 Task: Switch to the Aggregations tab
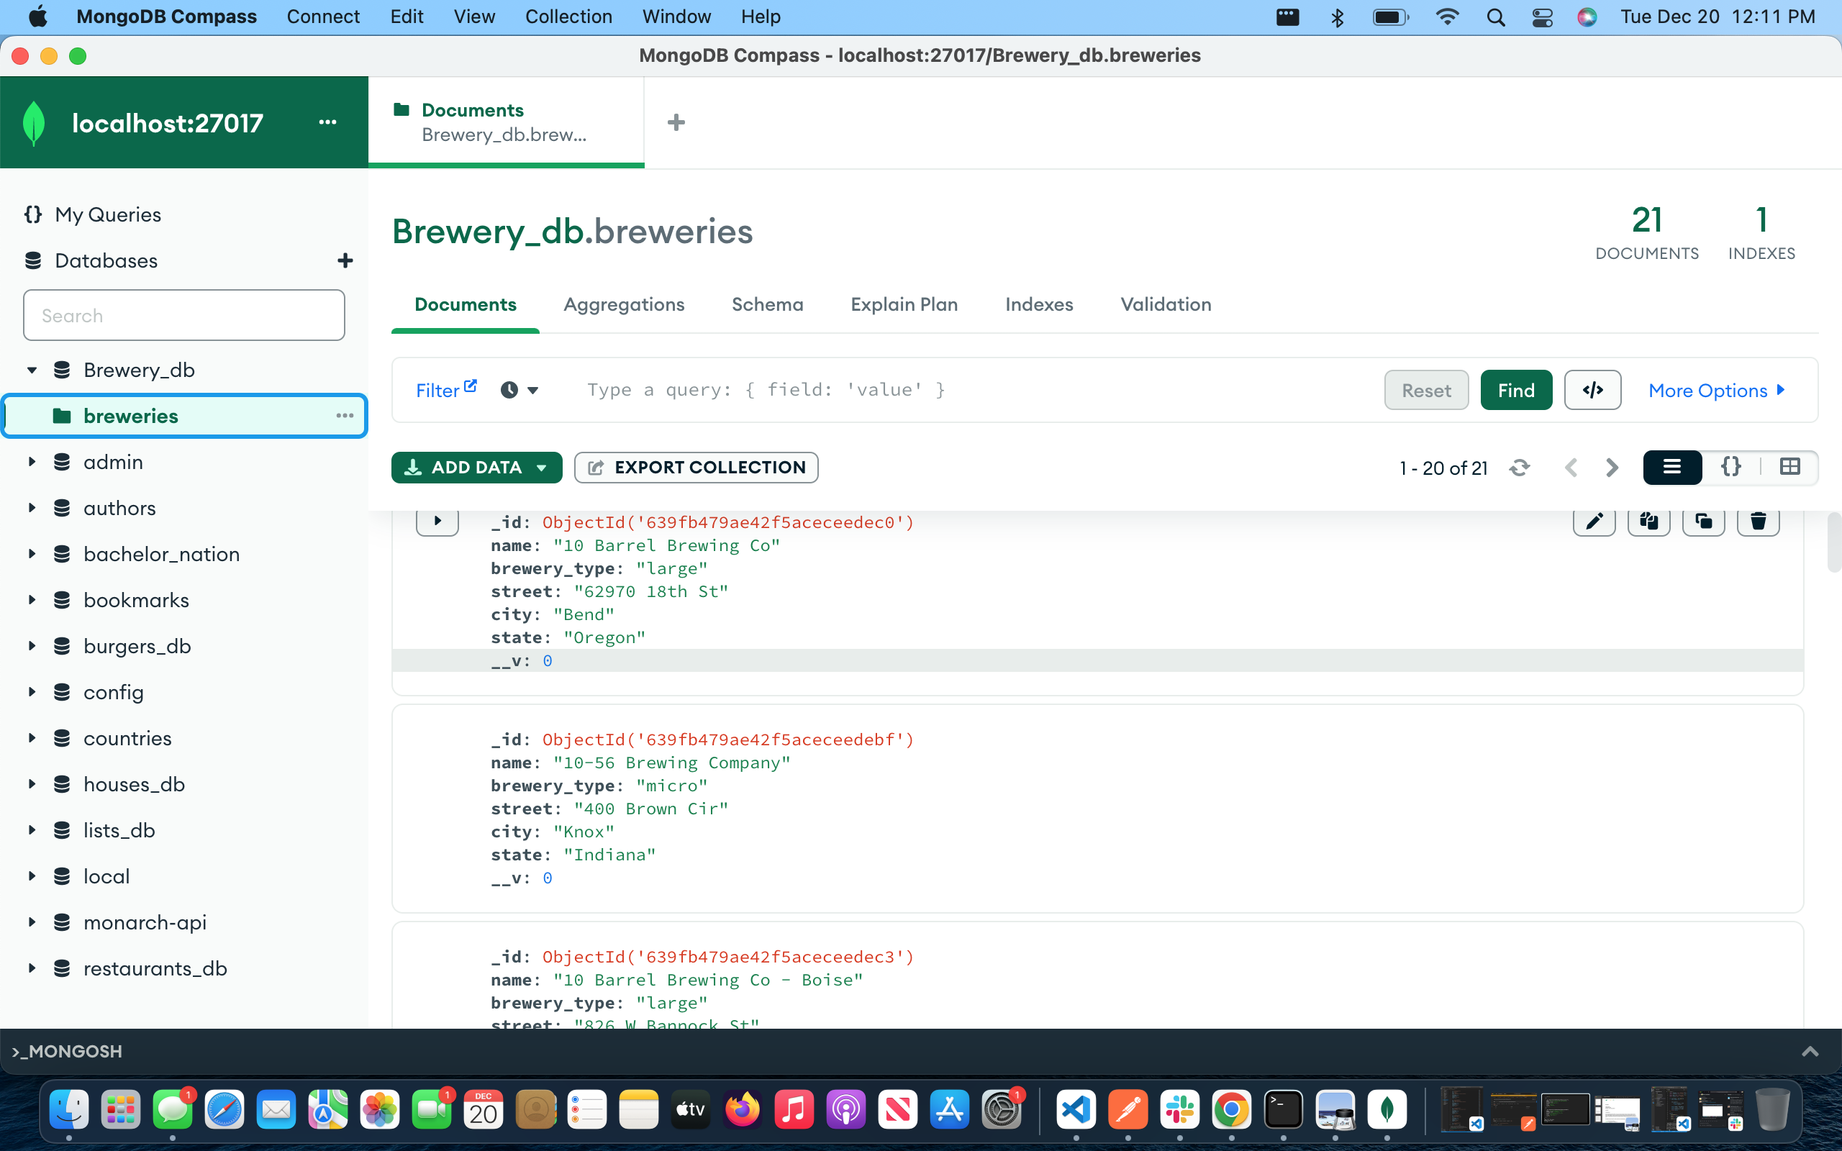[623, 304]
